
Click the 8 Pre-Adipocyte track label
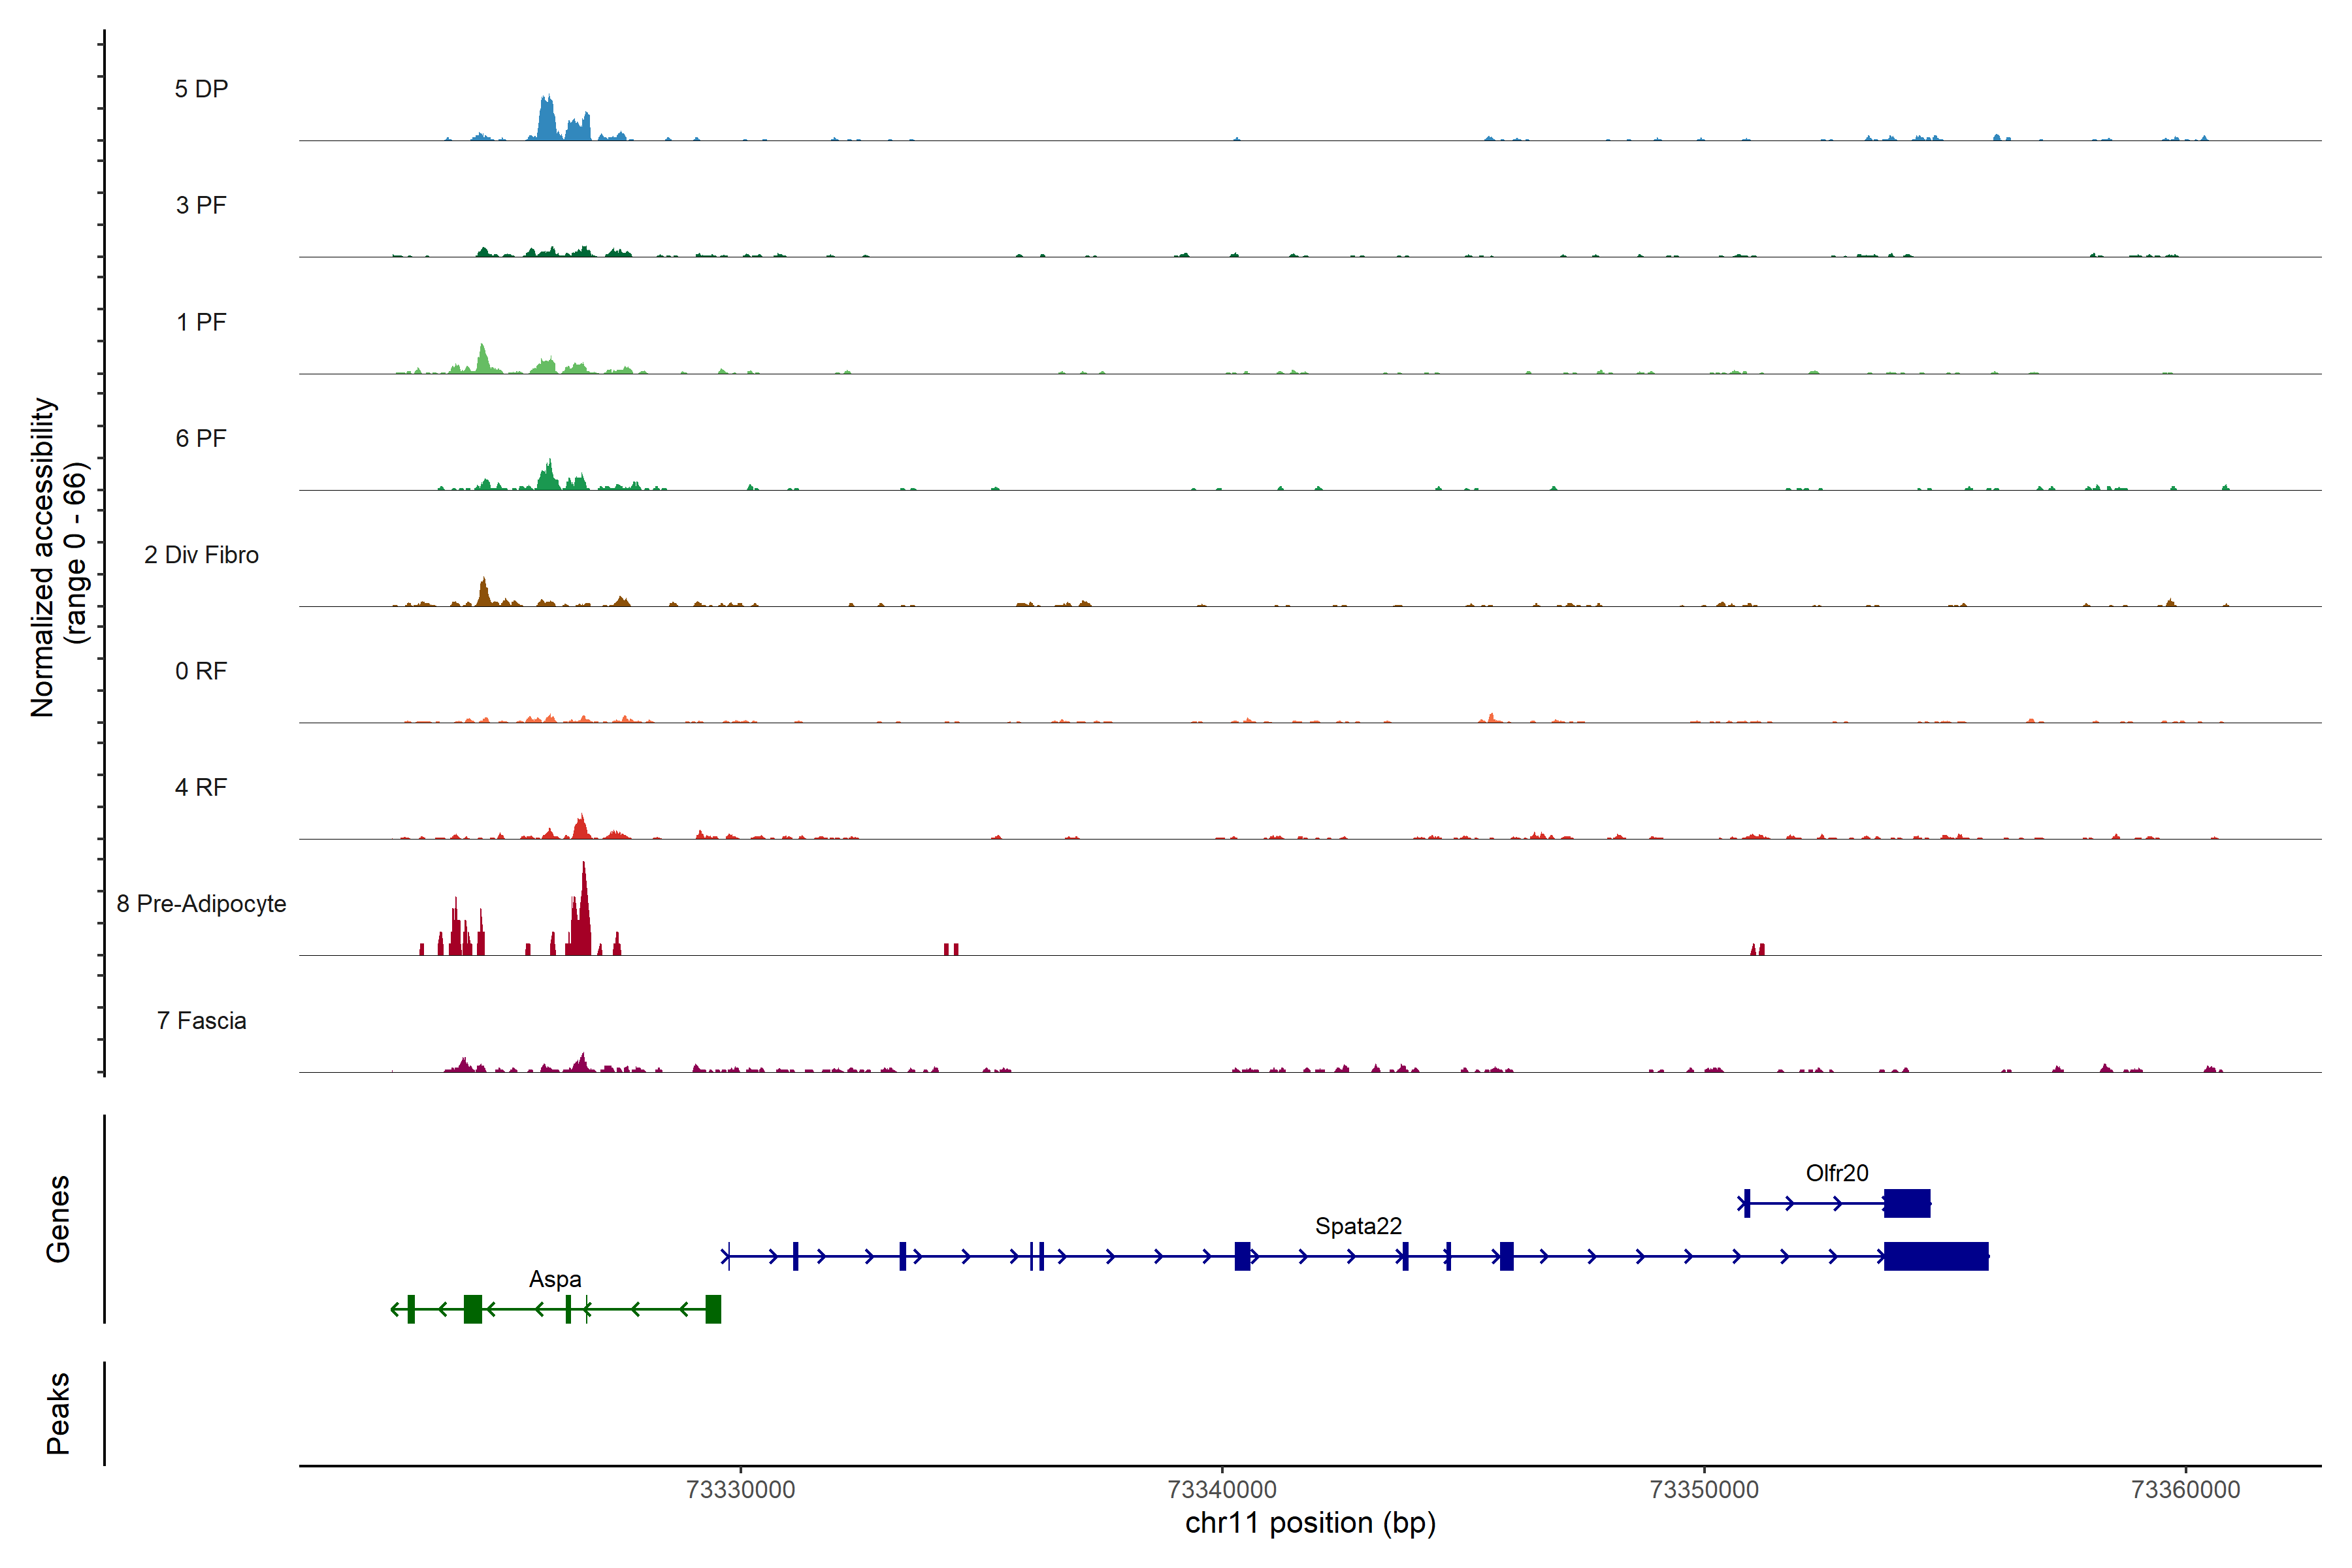(x=201, y=904)
